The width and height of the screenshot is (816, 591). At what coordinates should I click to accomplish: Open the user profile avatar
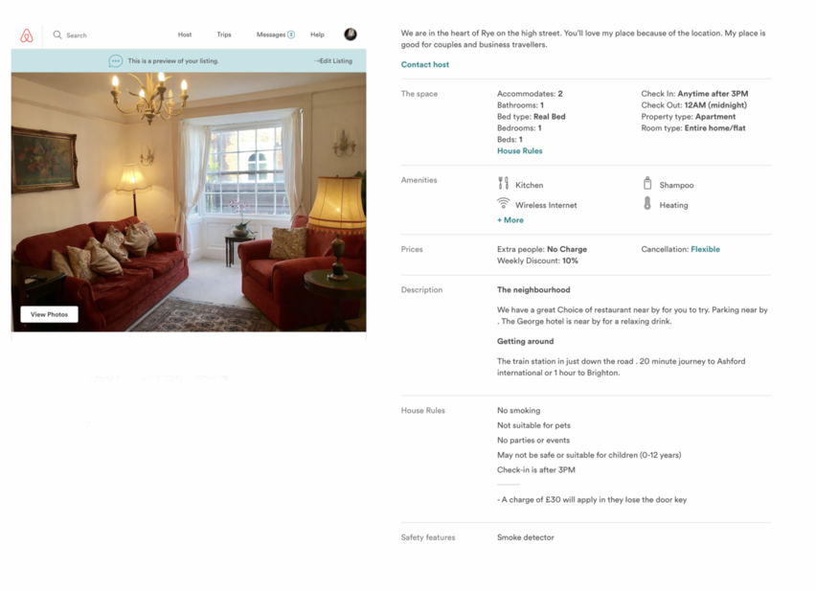(351, 34)
